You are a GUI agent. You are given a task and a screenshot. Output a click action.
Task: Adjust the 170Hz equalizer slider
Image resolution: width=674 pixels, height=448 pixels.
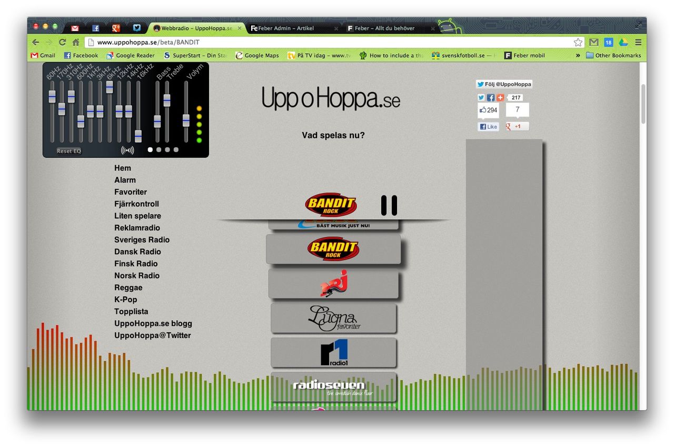pyautogui.click(x=62, y=109)
